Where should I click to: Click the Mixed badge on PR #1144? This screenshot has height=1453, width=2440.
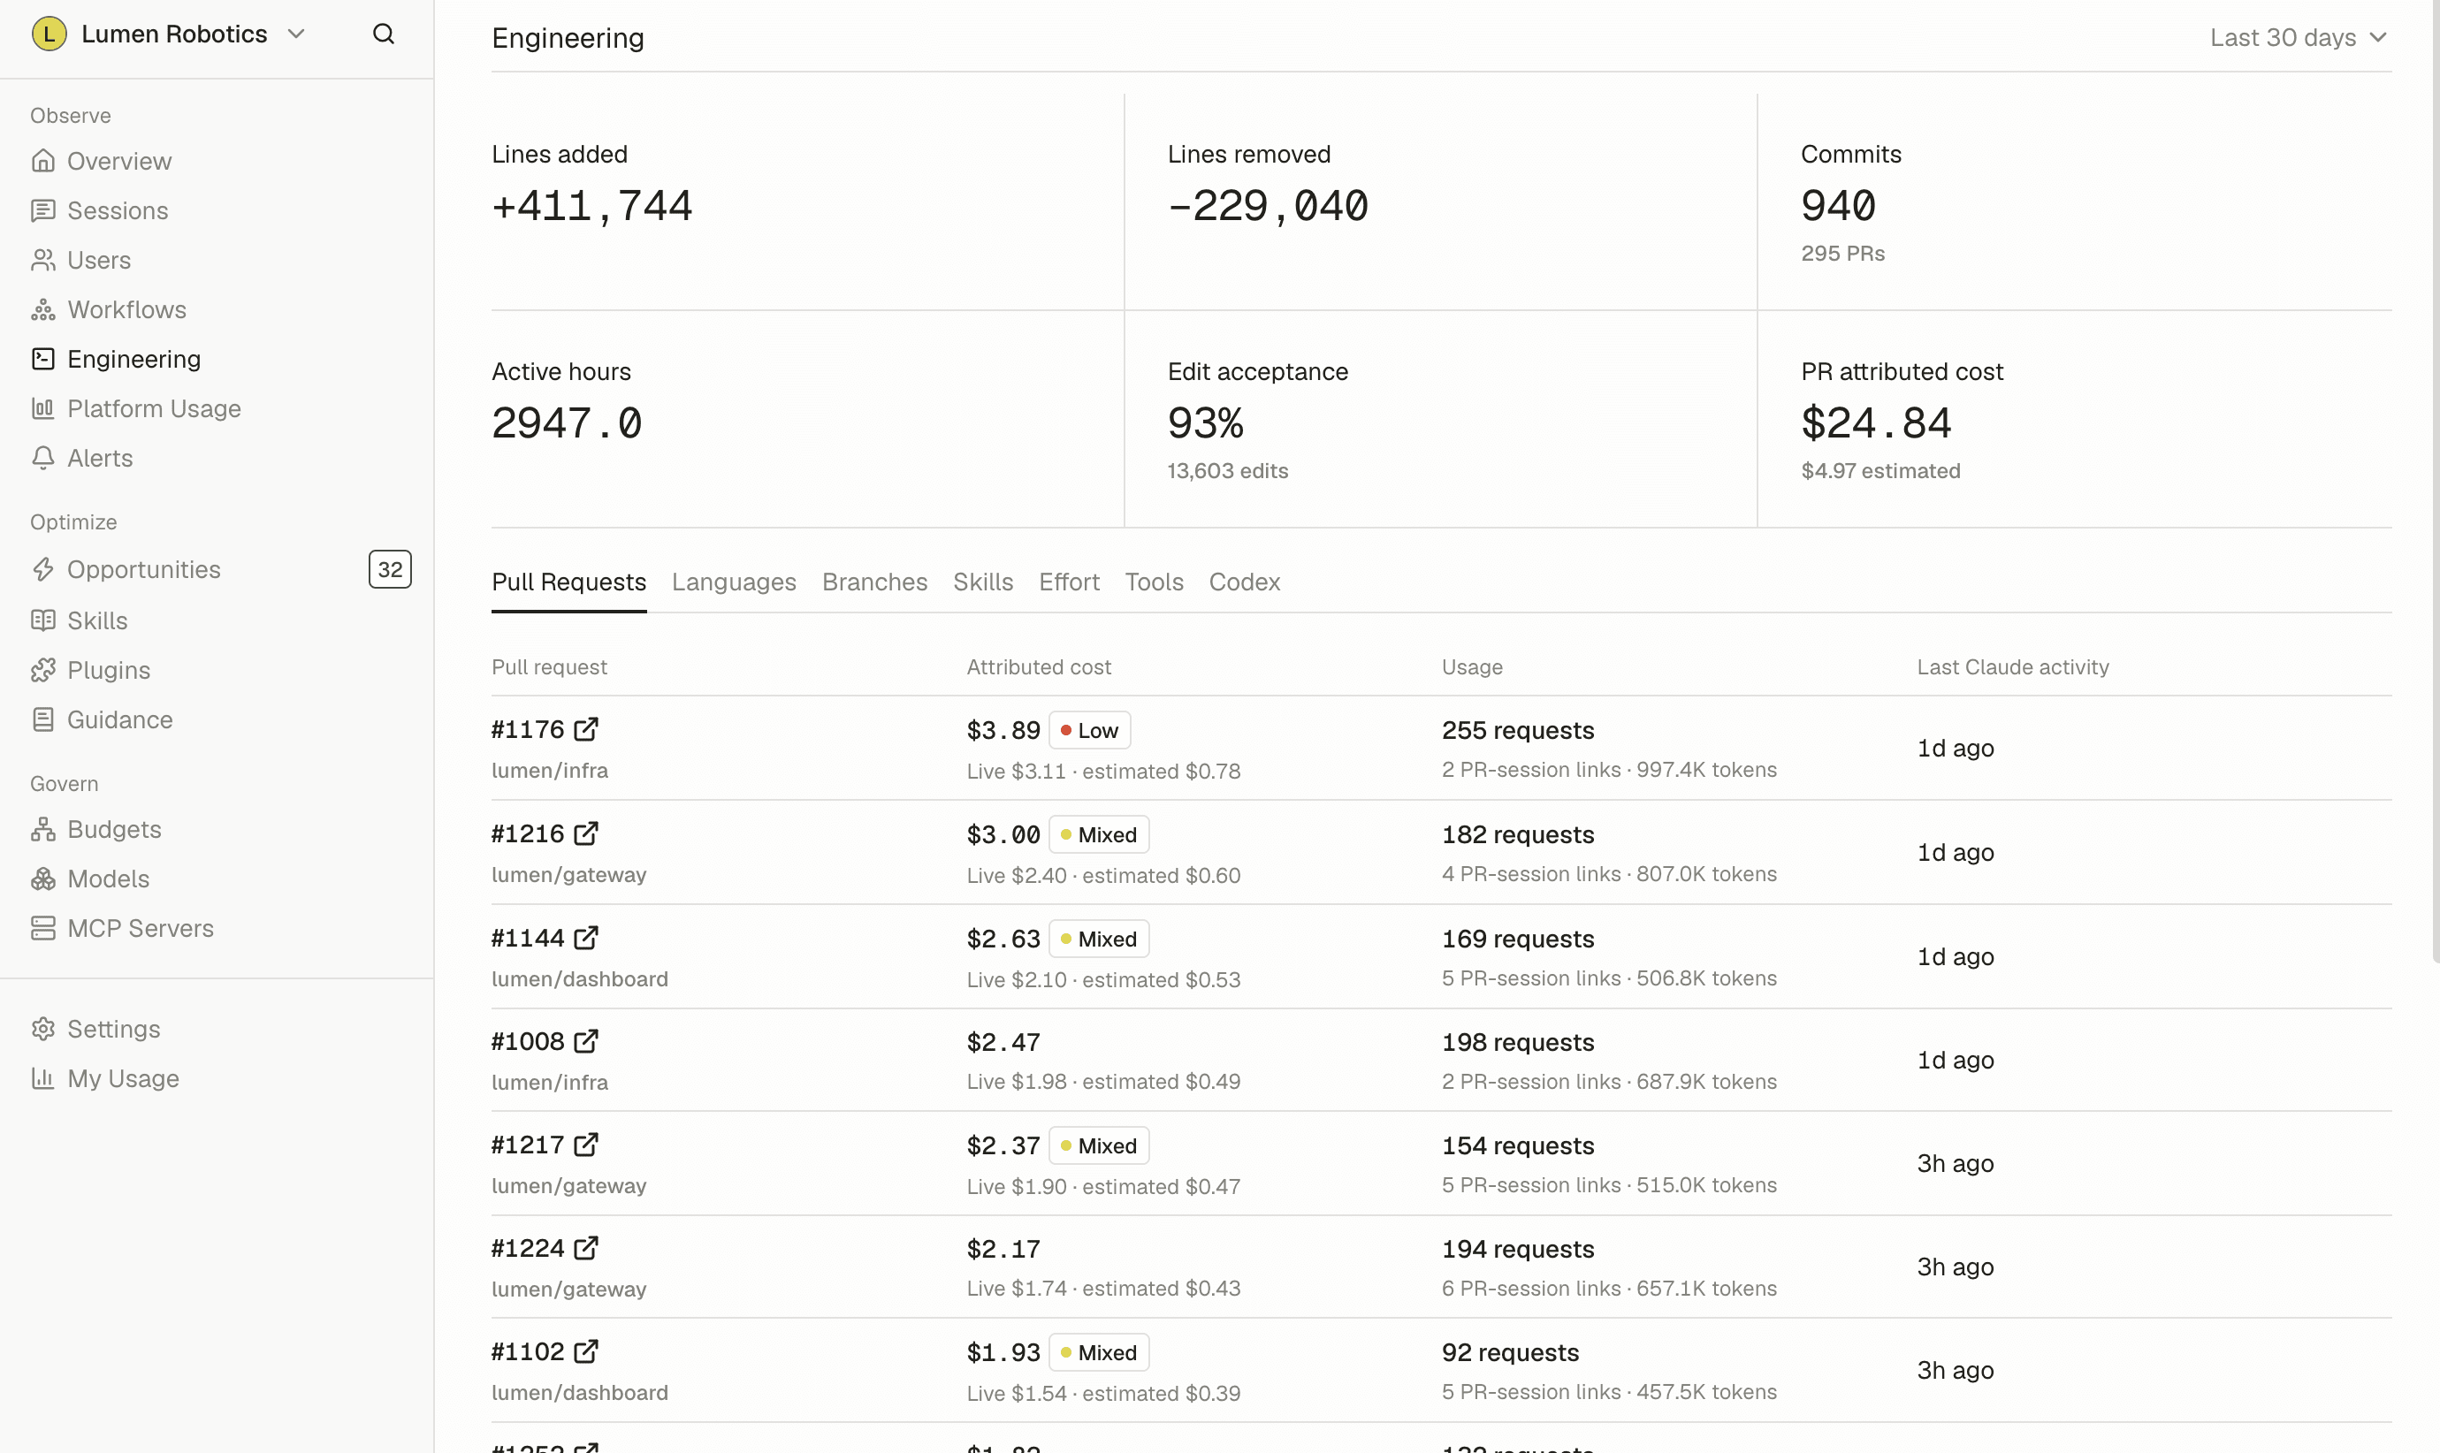point(1099,939)
